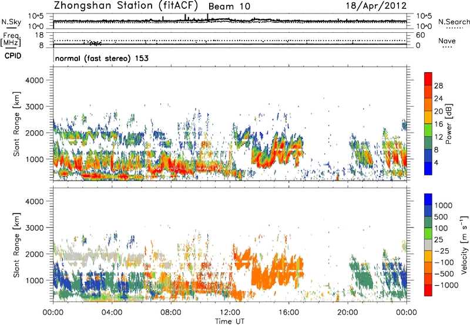Click the date '18/Apr/2012'
Screen dimensions: 470x325
(x=377, y=6)
